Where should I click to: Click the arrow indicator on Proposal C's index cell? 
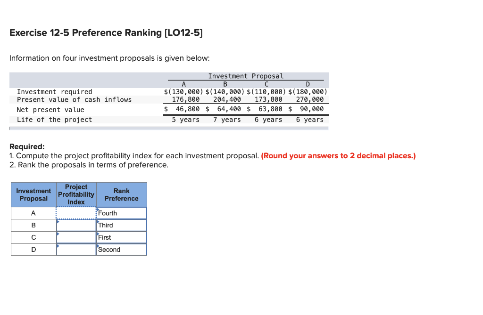tap(58, 234)
